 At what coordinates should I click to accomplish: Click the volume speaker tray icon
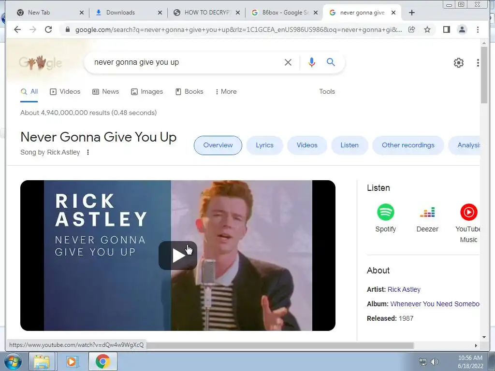pyautogui.click(x=435, y=362)
